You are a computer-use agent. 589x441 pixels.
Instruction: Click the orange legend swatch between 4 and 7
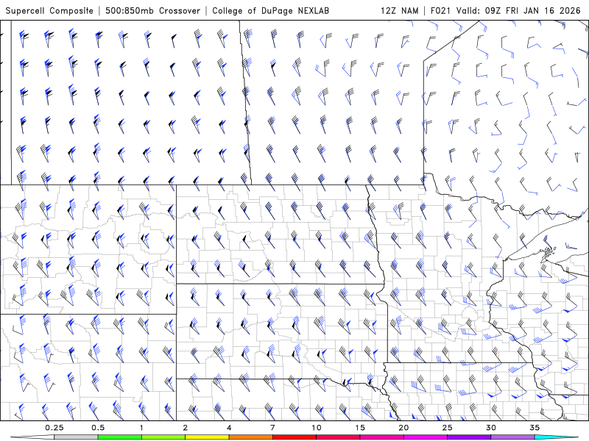(x=250, y=437)
